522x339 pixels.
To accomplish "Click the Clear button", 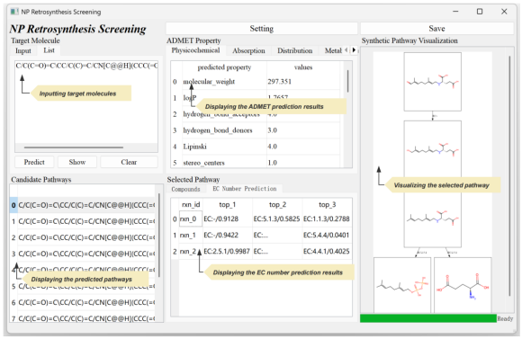I will tap(129, 162).
